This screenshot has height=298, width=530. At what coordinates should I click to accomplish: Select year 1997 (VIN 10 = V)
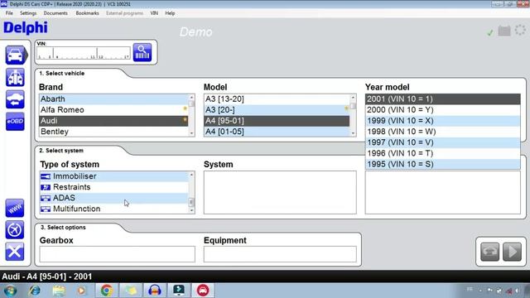443,142
